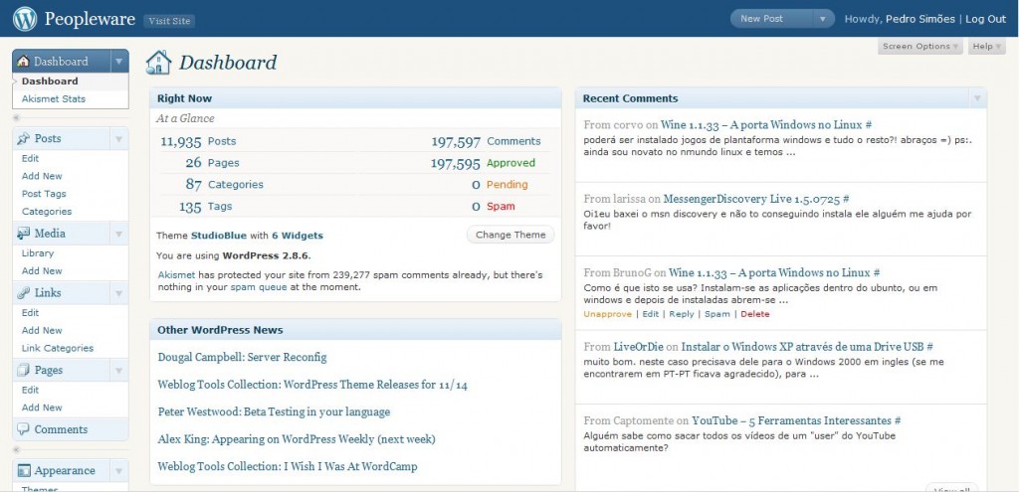
Task: Mark BrunoG's comment as Spam
Action: click(717, 314)
